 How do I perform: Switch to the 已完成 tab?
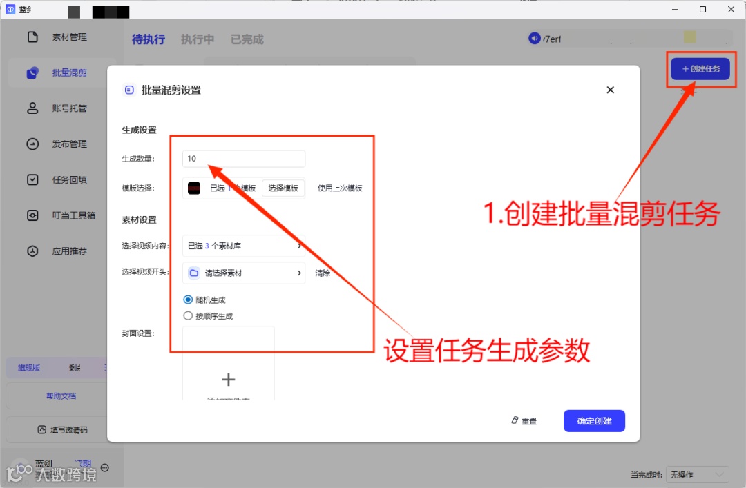coord(247,39)
